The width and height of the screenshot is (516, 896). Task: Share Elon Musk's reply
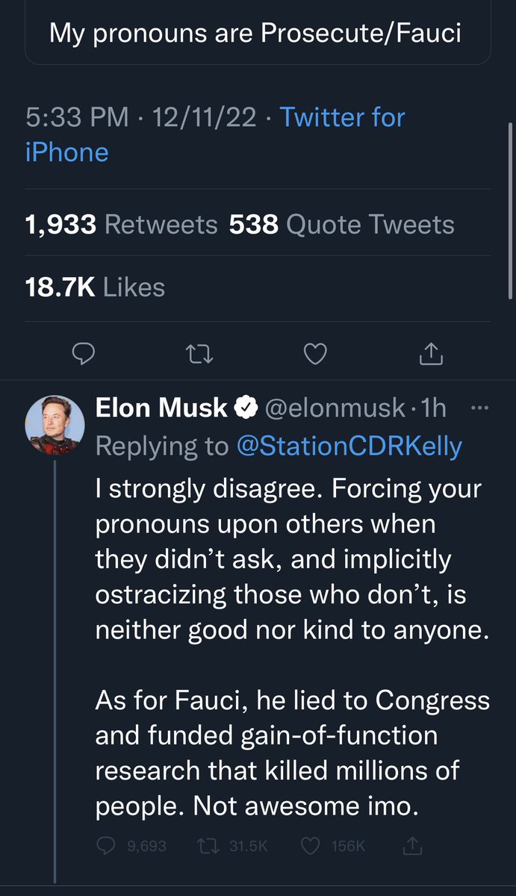(x=413, y=845)
